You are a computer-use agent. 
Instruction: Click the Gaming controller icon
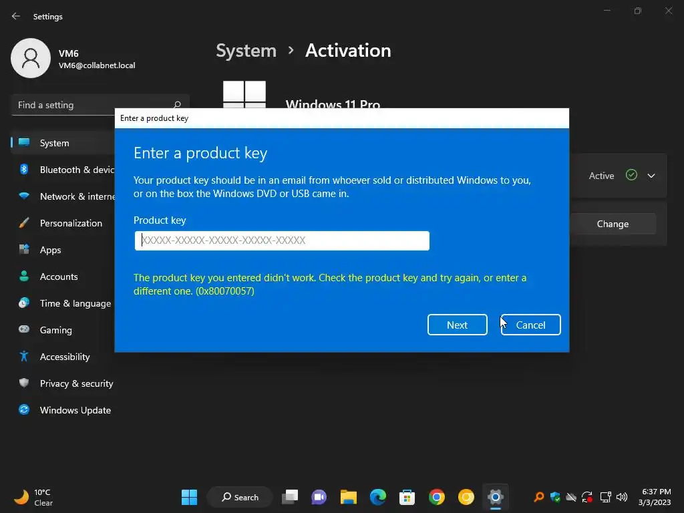[x=24, y=329]
